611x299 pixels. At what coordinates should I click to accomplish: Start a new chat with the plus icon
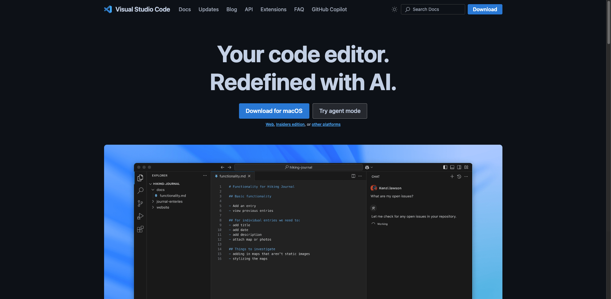click(452, 176)
